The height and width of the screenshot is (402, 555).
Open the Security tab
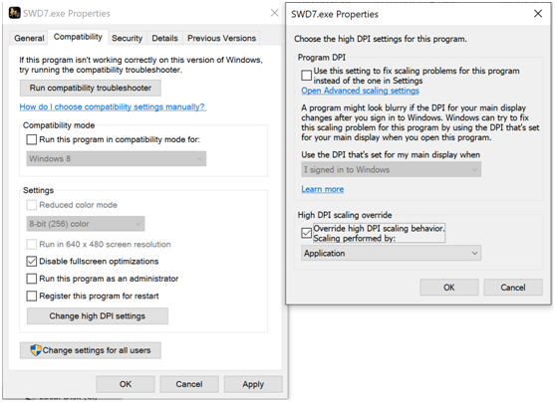tap(128, 38)
